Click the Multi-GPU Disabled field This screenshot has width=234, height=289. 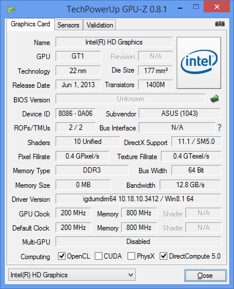pyautogui.click(x=139, y=242)
